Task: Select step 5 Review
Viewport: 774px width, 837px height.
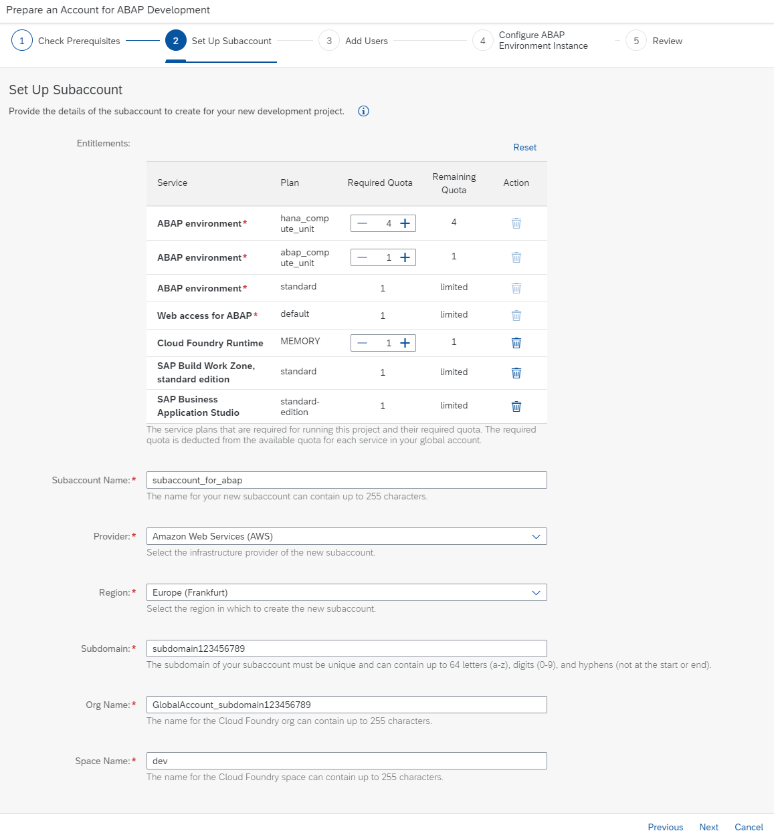Action: 654,41
